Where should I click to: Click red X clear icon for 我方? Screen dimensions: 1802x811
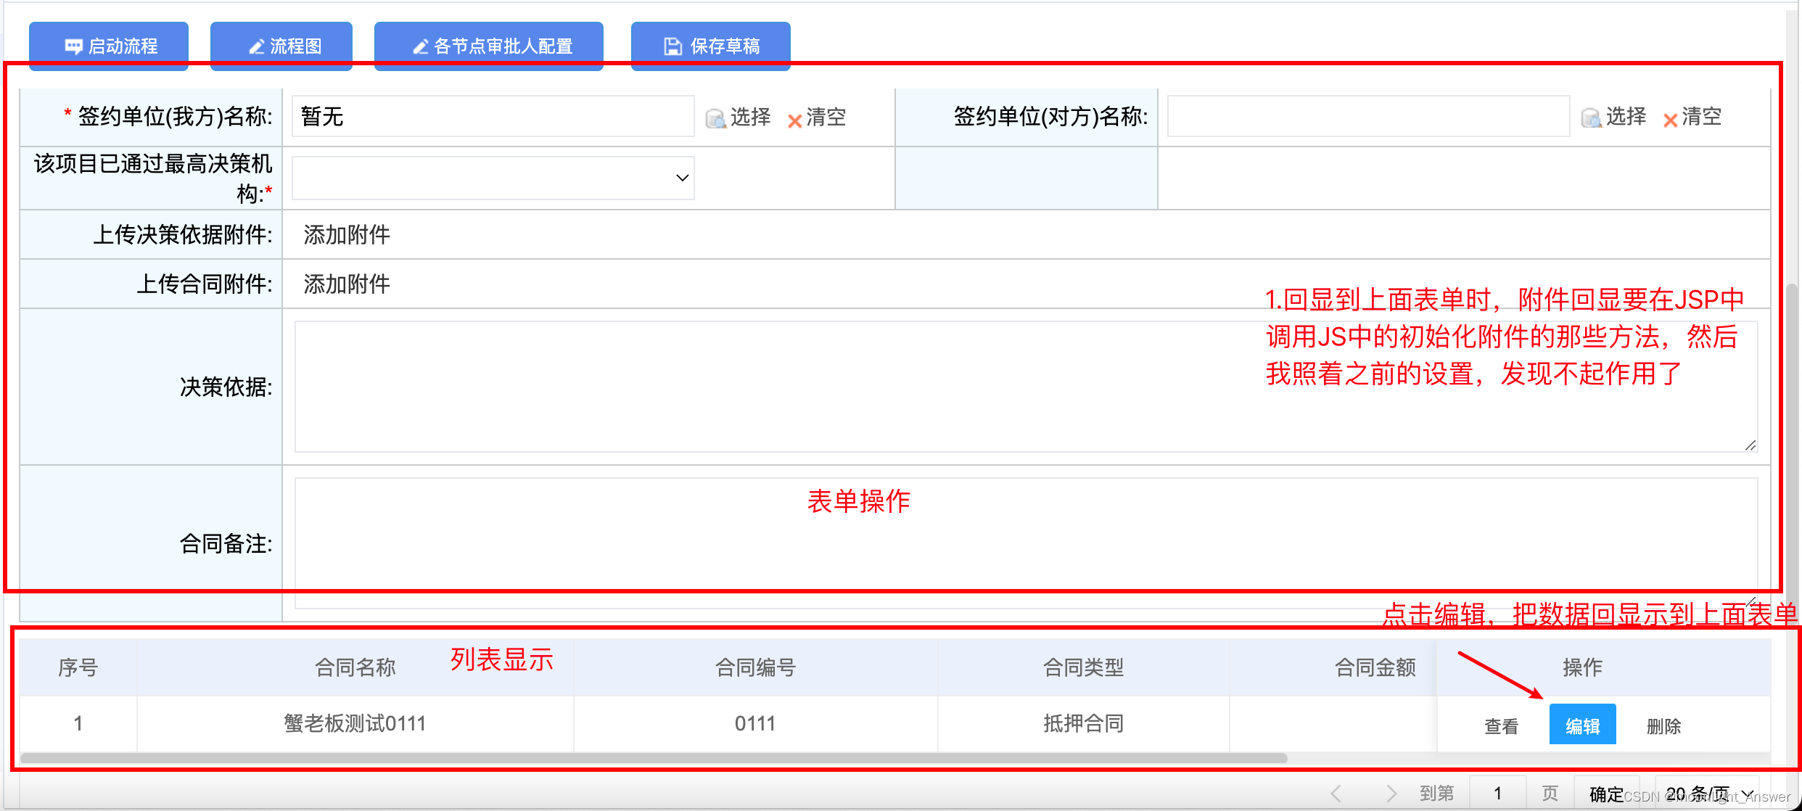pyautogui.click(x=794, y=120)
